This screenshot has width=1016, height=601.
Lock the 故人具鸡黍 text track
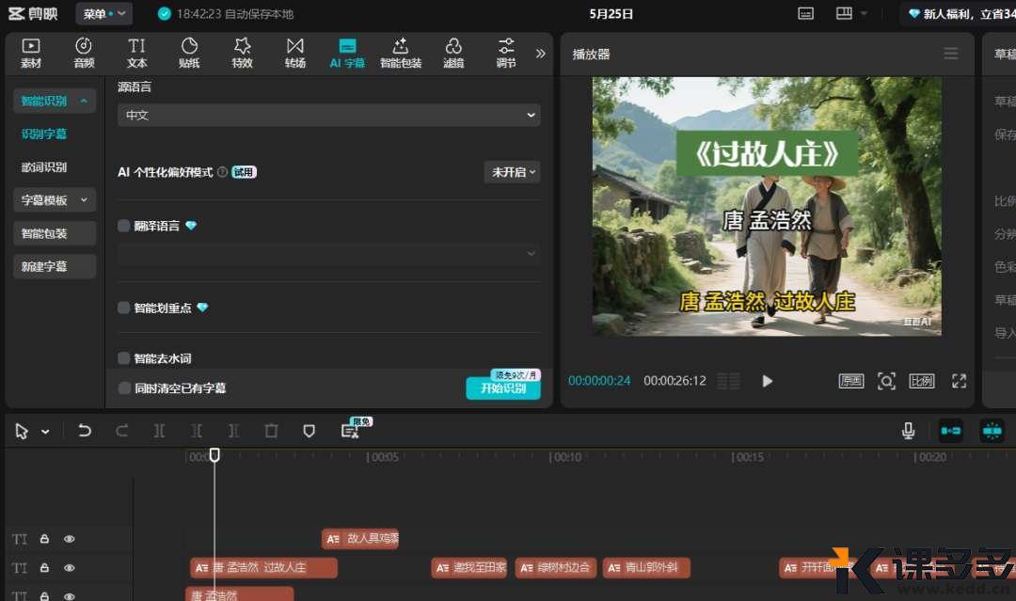tap(45, 539)
